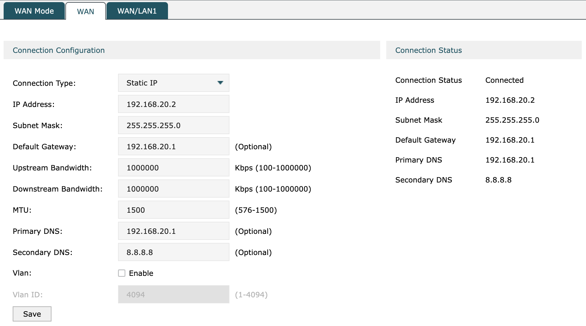The height and width of the screenshot is (326, 586).
Task: Focus the Subnet Mask field
Action: (173, 125)
